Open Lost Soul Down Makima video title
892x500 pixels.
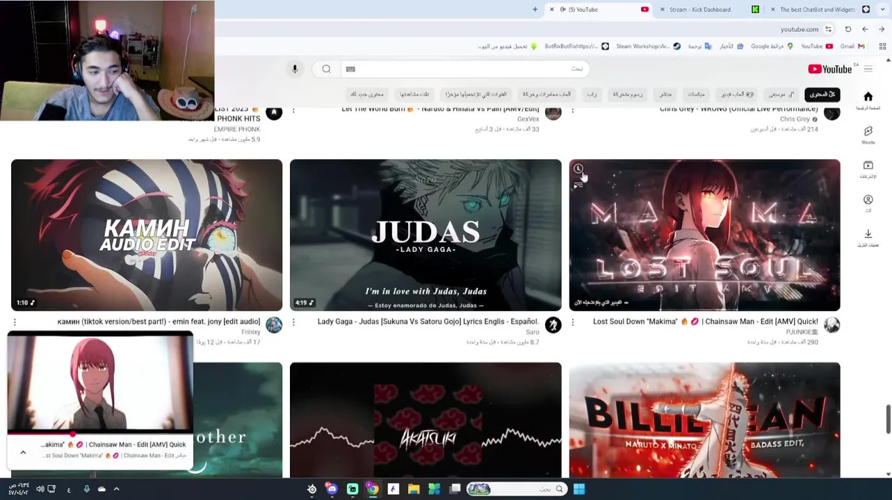pos(706,322)
